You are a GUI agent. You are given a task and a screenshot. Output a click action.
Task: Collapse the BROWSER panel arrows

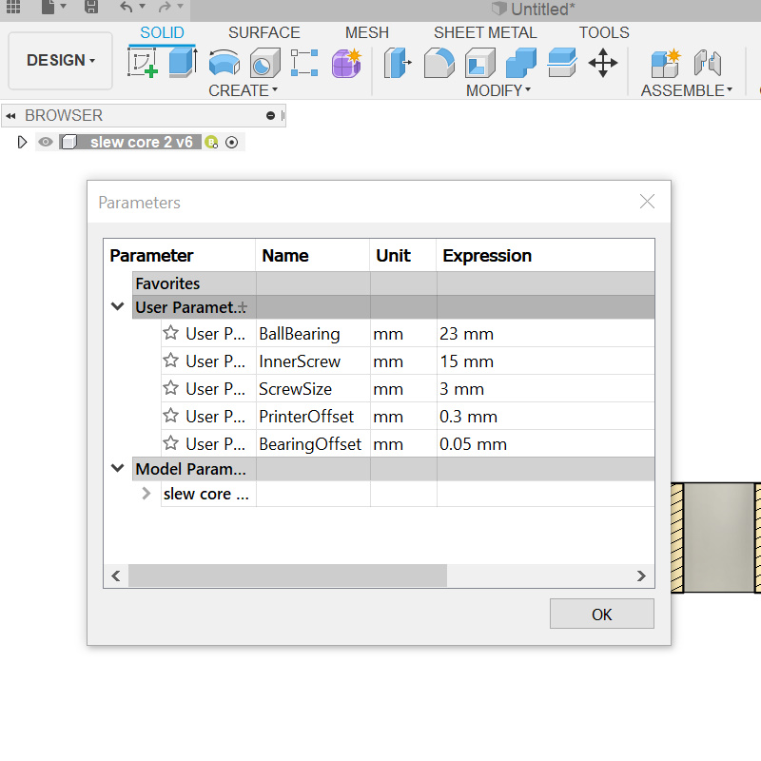click(10, 115)
